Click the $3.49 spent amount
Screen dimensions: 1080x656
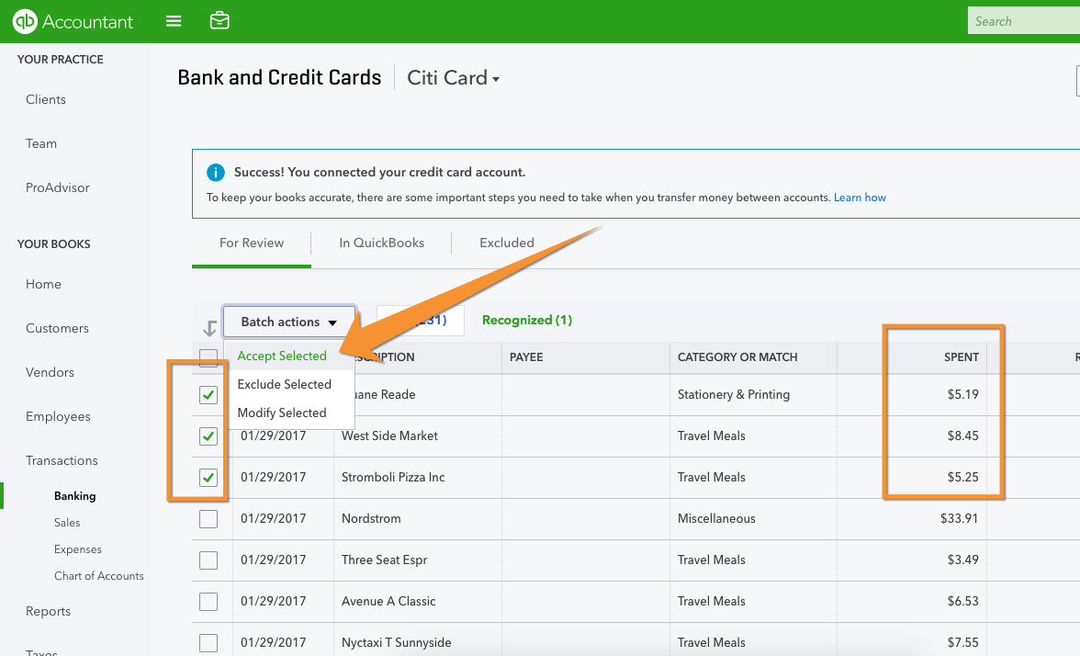pos(962,560)
